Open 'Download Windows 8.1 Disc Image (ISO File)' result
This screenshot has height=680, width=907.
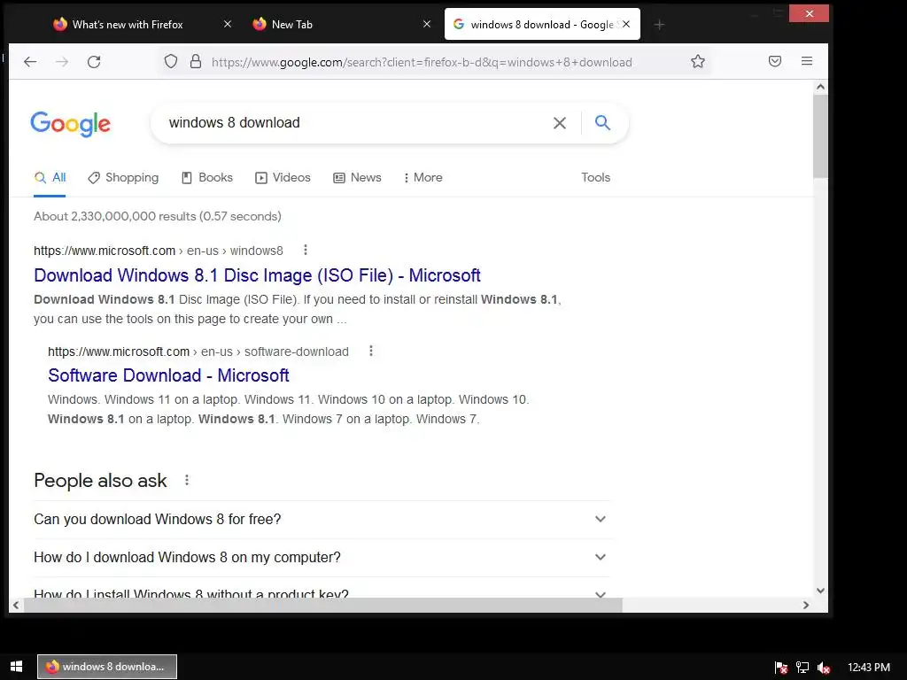point(257,275)
